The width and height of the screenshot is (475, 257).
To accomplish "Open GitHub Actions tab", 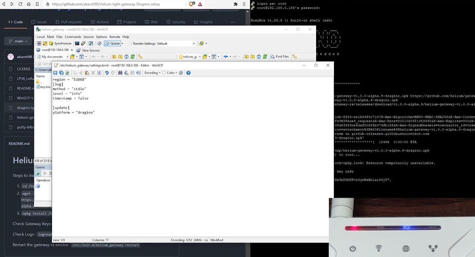I will (x=100, y=22).
